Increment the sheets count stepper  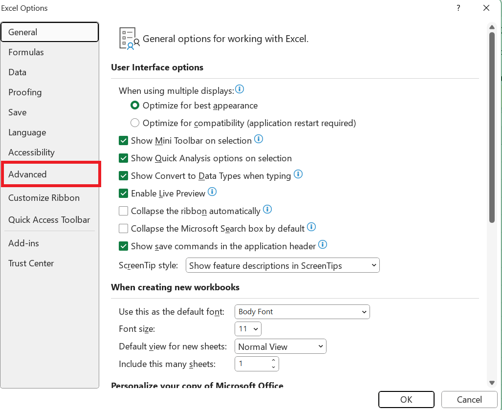coord(273,361)
